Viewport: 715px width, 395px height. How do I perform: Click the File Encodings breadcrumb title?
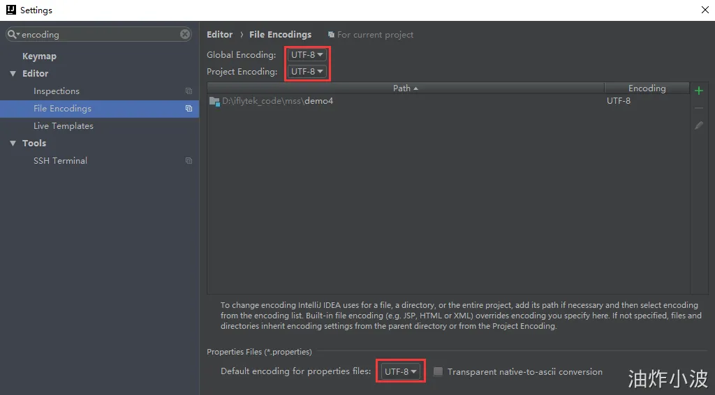coord(280,35)
